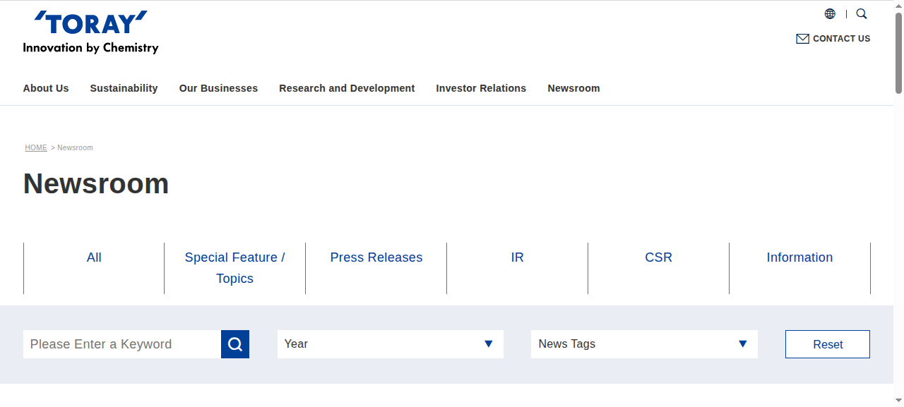The image size is (904, 407).
Task: Open the Year dropdown
Action: tap(391, 344)
